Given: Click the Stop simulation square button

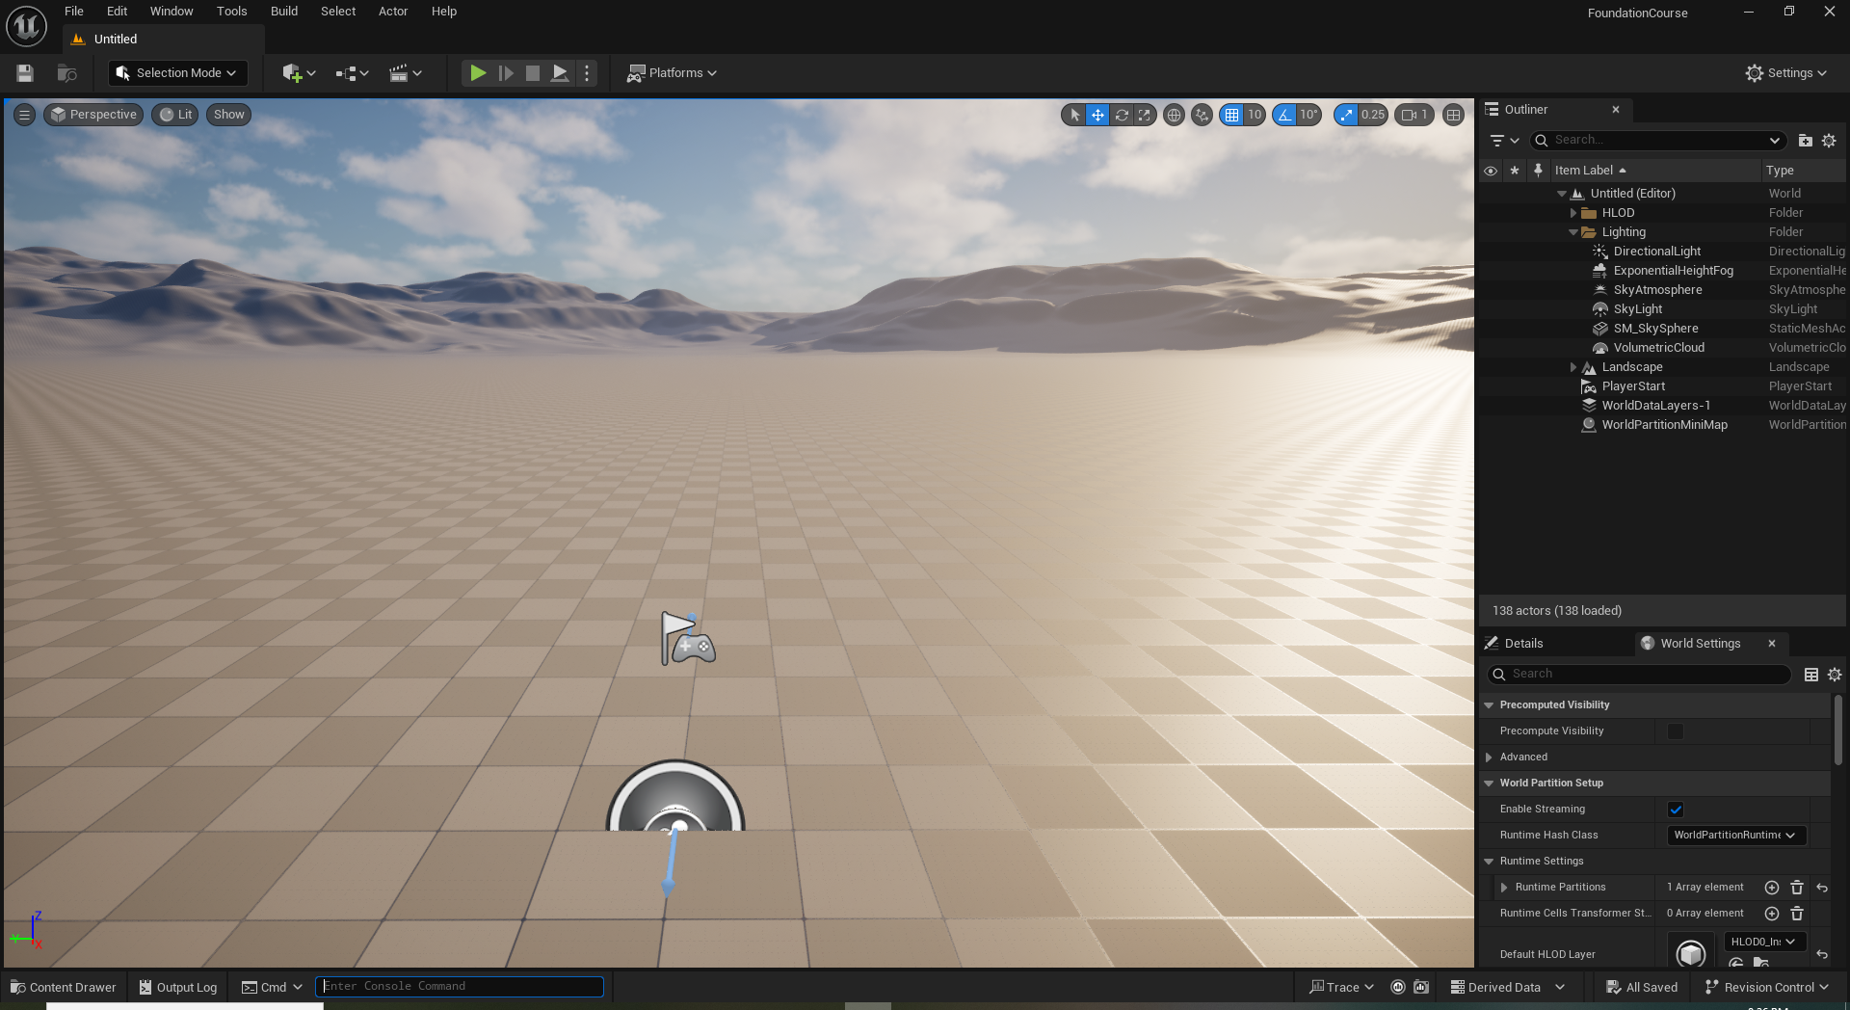Looking at the screenshot, I should (532, 73).
